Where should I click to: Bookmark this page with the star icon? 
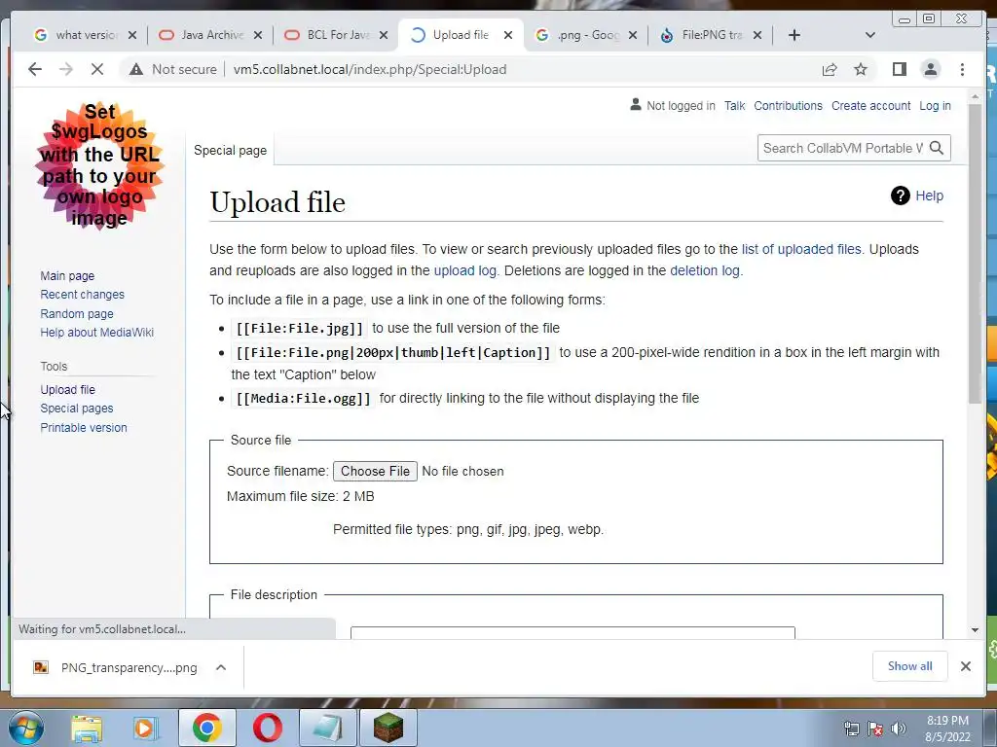(861, 69)
